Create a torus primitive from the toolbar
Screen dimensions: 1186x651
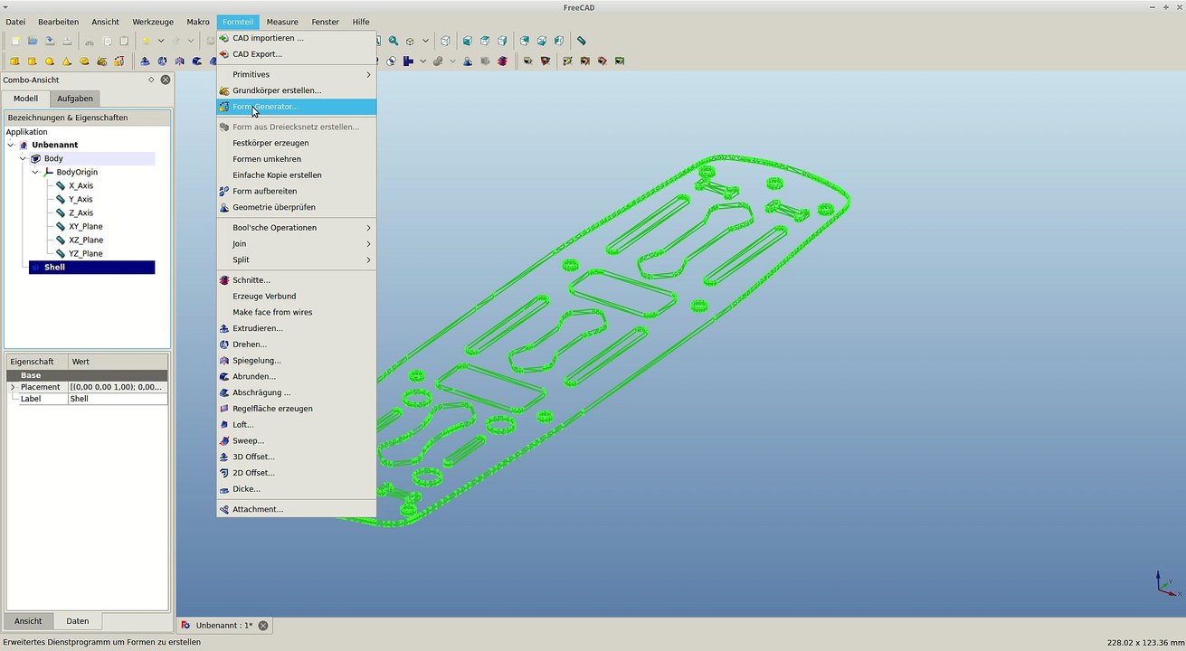(84, 61)
